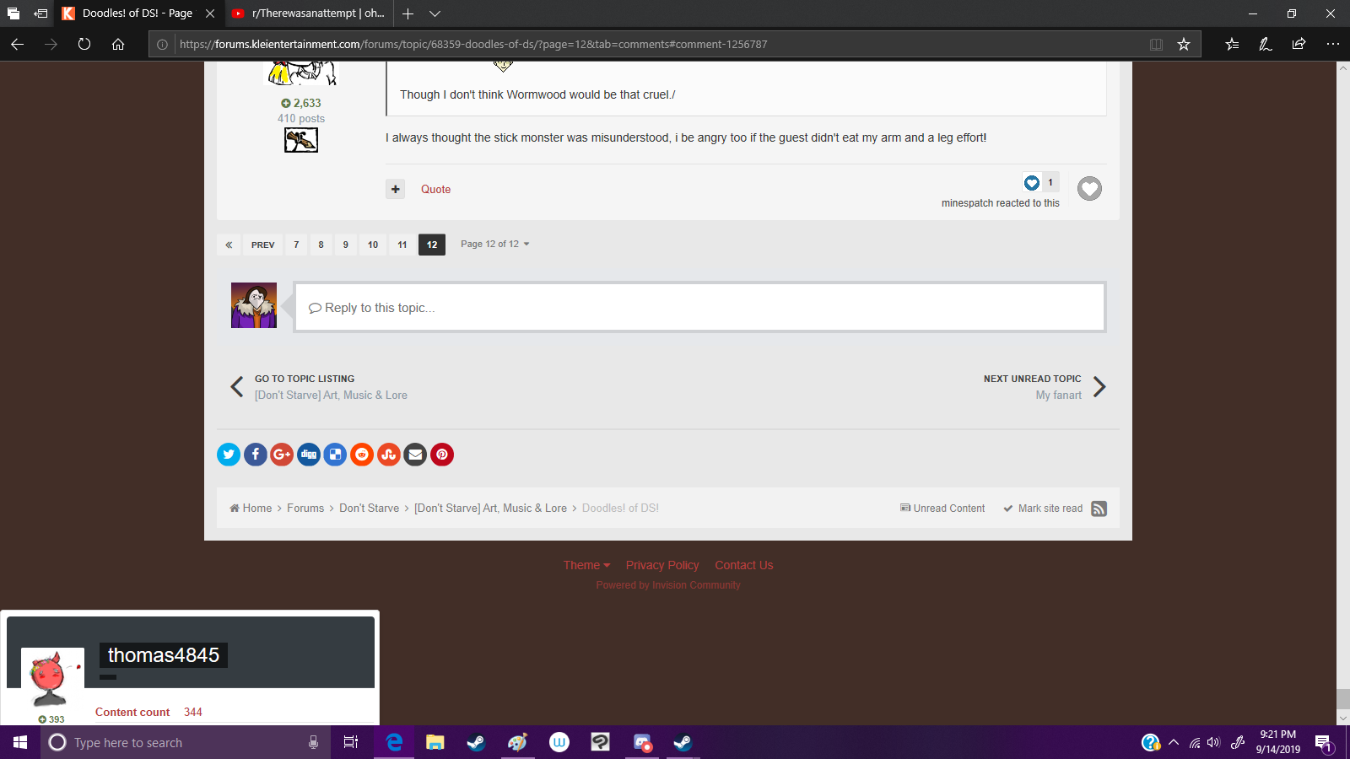The image size is (1350, 759).
Task: Share topic on Reddit
Action: click(x=362, y=455)
